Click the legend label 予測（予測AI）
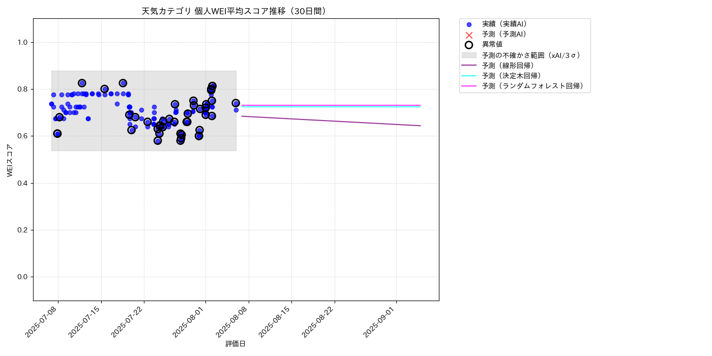The image size is (712, 356). pos(505,34)
